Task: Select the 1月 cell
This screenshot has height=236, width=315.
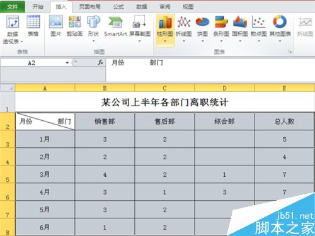Action: (x=45, y=139)
